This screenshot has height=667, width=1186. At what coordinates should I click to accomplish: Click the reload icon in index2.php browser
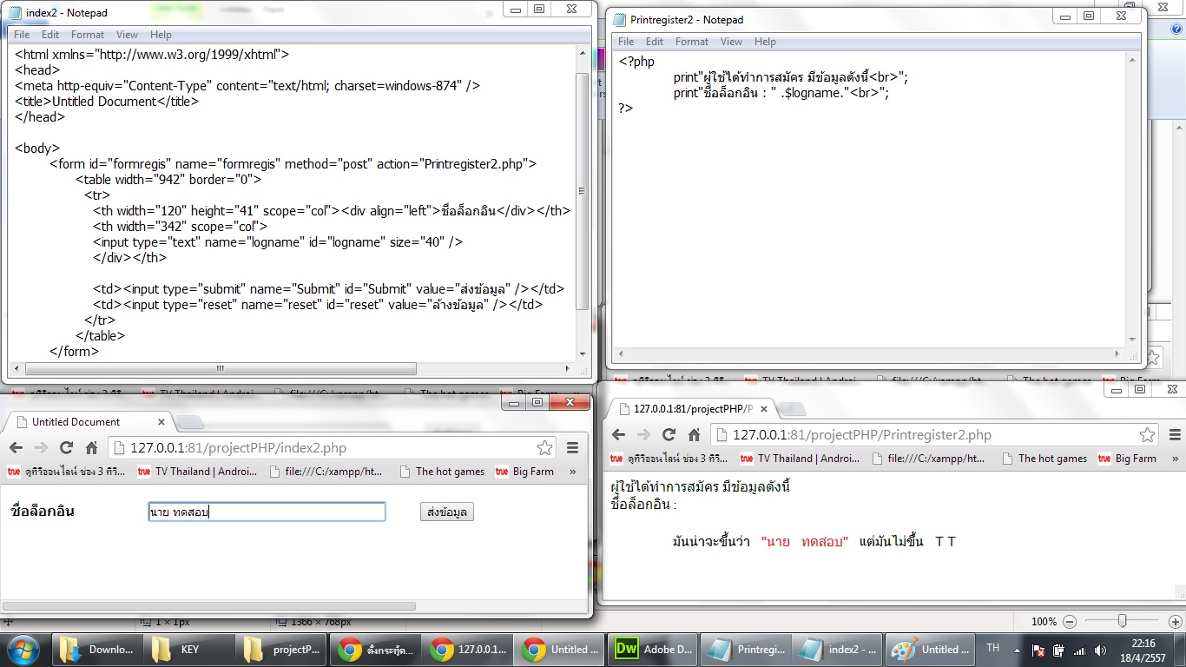pos(66,448)
